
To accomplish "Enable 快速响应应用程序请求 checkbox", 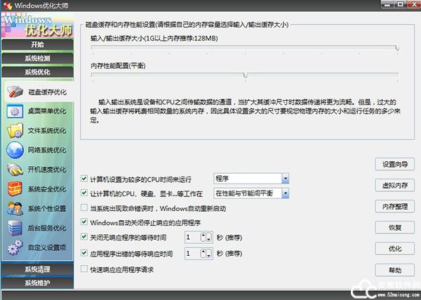I will (84, 268).
